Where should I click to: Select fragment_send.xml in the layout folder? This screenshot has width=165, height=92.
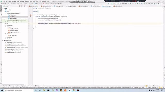[14, 32]
